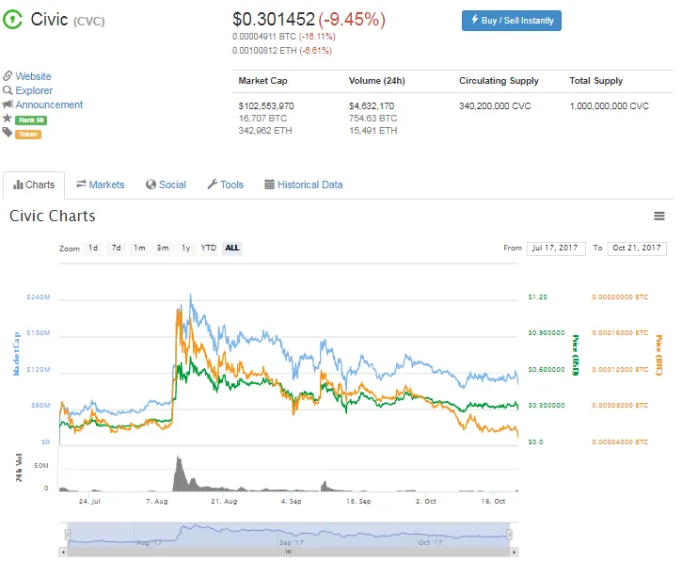Click the globe icon on Social tab
The height and width of the screenshot is (562, 682).
[x=151, y=185]
